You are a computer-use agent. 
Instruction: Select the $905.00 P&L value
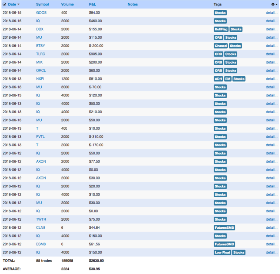click(95, 54)
